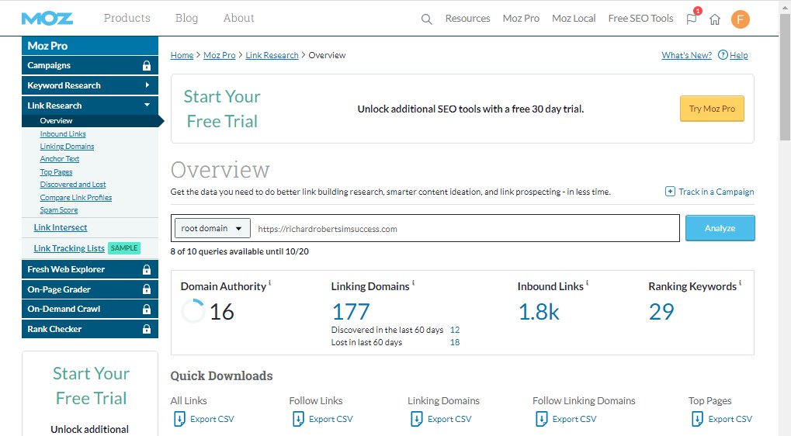
Task: Select Inbound Links in the sidebar
Action: (x=63, y=134)
